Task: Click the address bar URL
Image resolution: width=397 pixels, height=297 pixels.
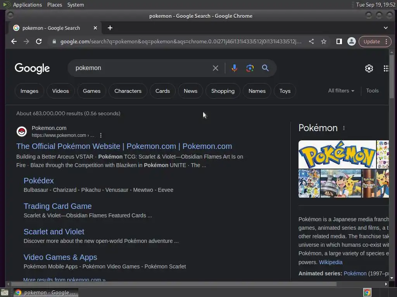Action: coord(181,41)
